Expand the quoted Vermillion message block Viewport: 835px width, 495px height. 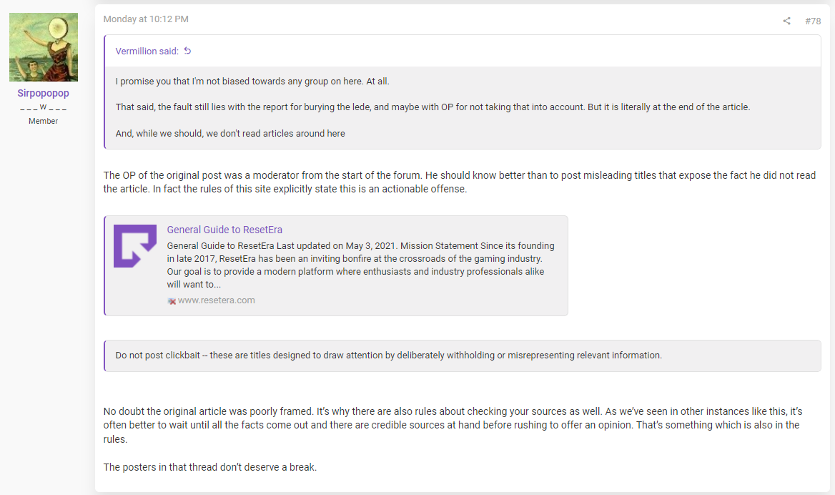463,107
